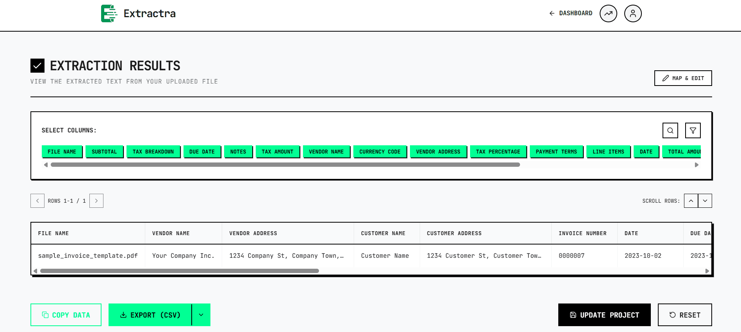Click the search columns icon
This screenshot has height=332, width=741.
670,130
